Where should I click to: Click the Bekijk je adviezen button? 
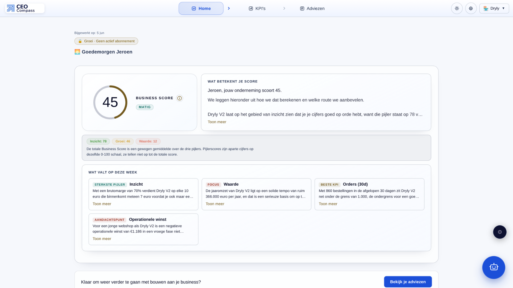click(408, 282)
